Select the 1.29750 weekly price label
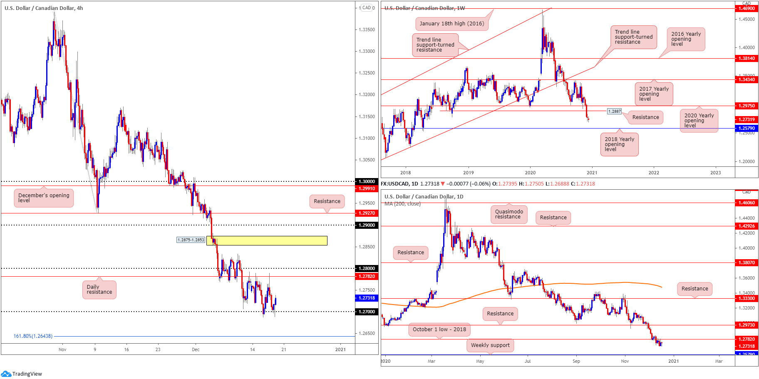The width and height of the screenshot is (759, 379). pyautogui.click(x=747, y=106)
